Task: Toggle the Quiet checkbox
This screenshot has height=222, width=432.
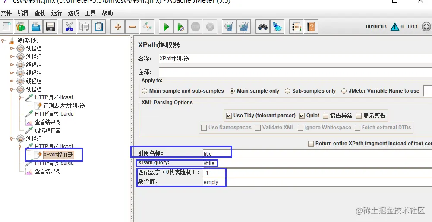Action: 302,116
